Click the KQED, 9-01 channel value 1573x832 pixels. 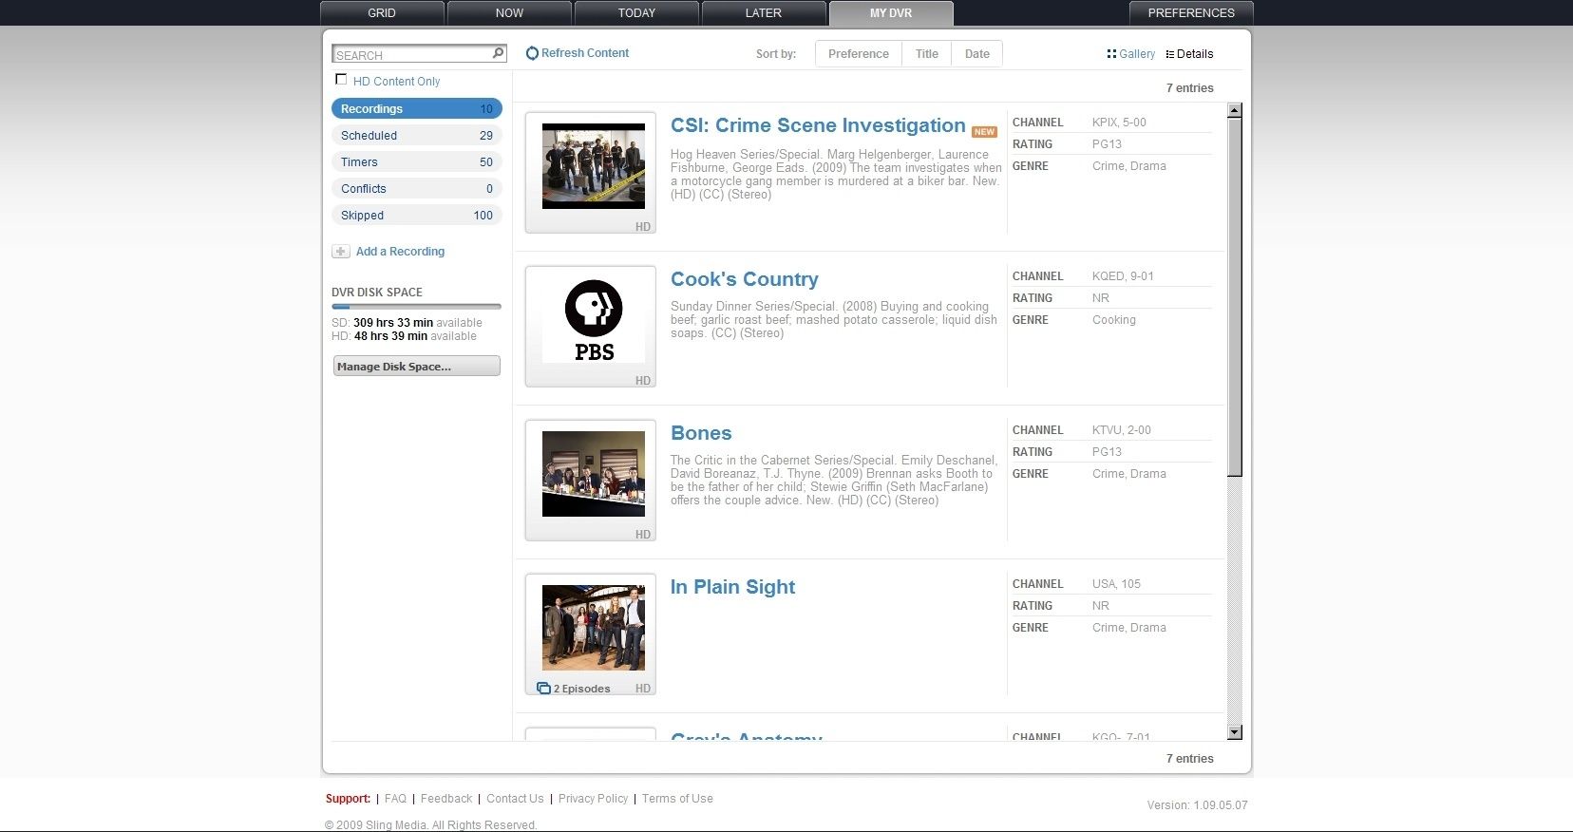[x=1123, y=276]
